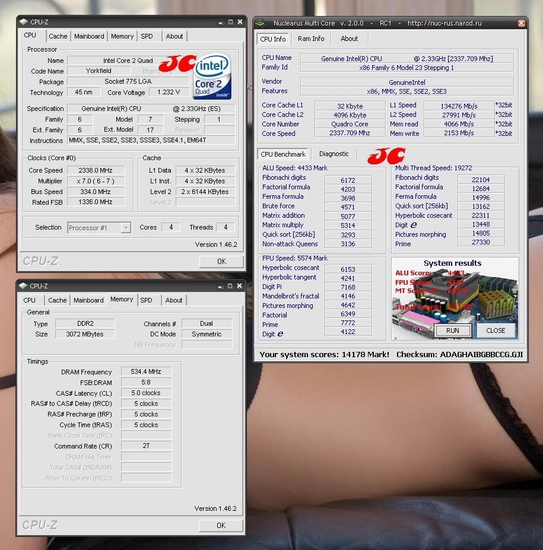The height and width of the screenshot is (550, 543).
Task: Select CPU Benchmark tab in Nuclearus
Action: click(283, 154)
